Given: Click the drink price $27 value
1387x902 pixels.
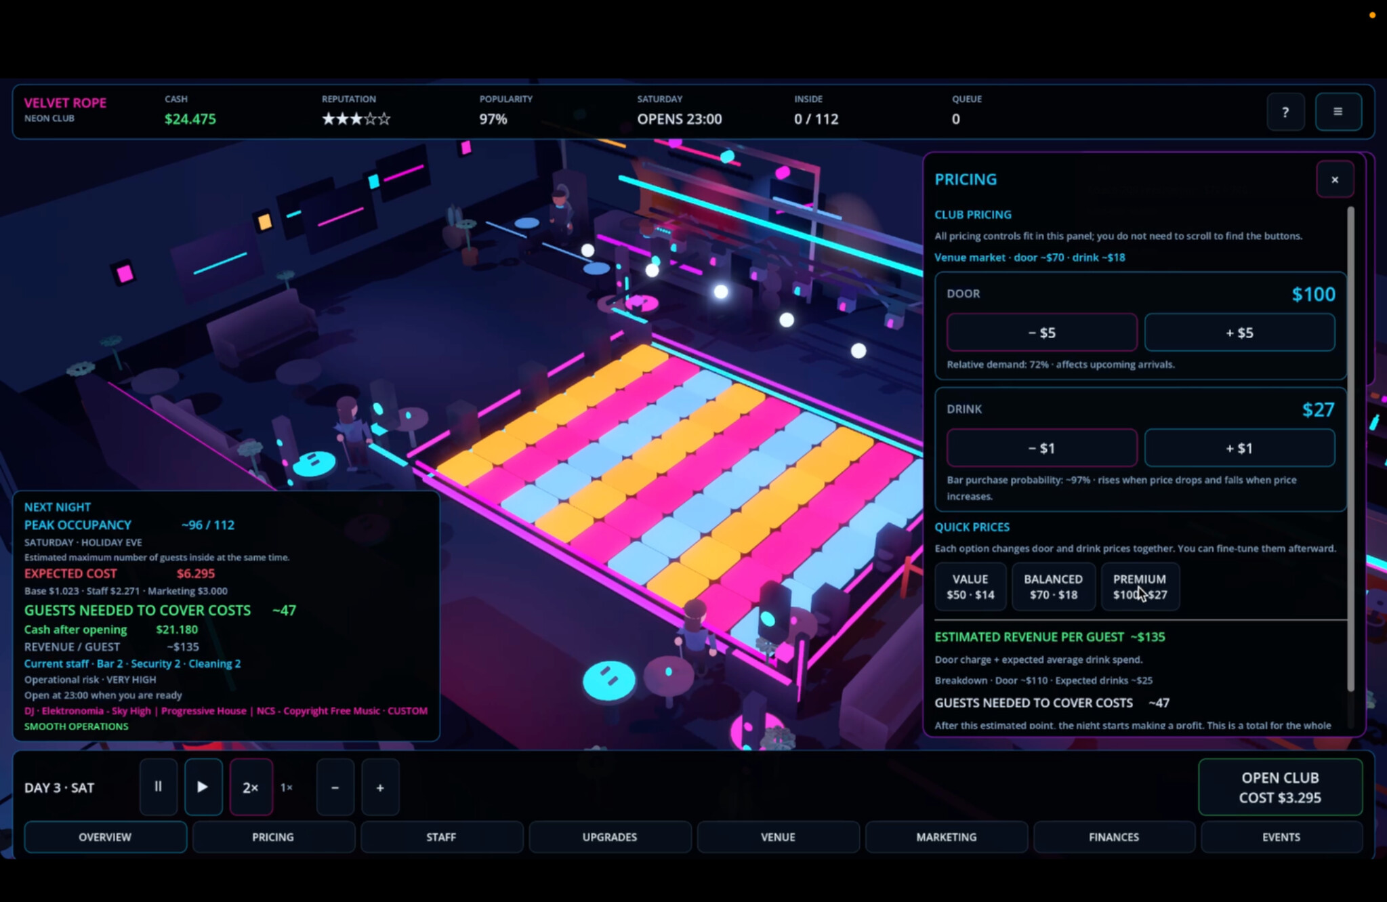Looking at the screenshot, I should pyautogui.click(x=1318, y=409).
